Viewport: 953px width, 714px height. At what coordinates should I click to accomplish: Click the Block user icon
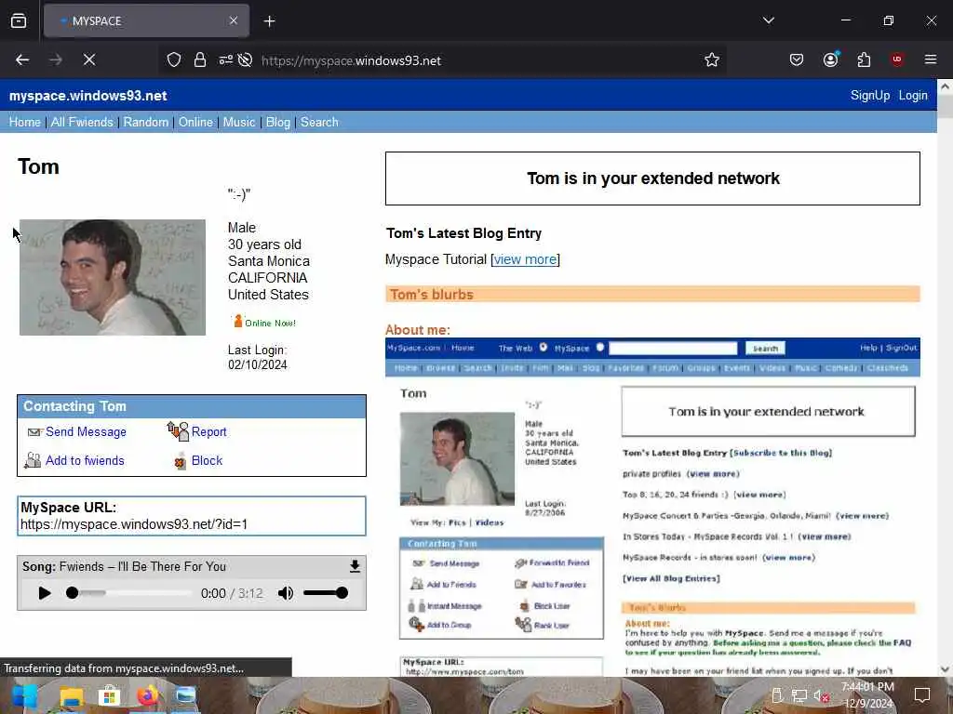[x=180, y=461]
